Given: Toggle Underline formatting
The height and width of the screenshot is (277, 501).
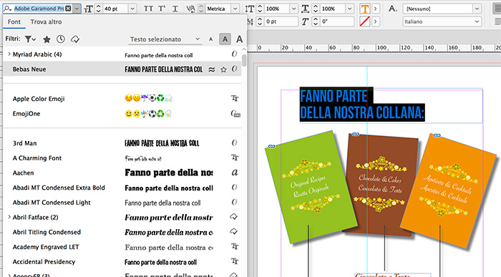Looking at the screenshot, I should 175,9.
